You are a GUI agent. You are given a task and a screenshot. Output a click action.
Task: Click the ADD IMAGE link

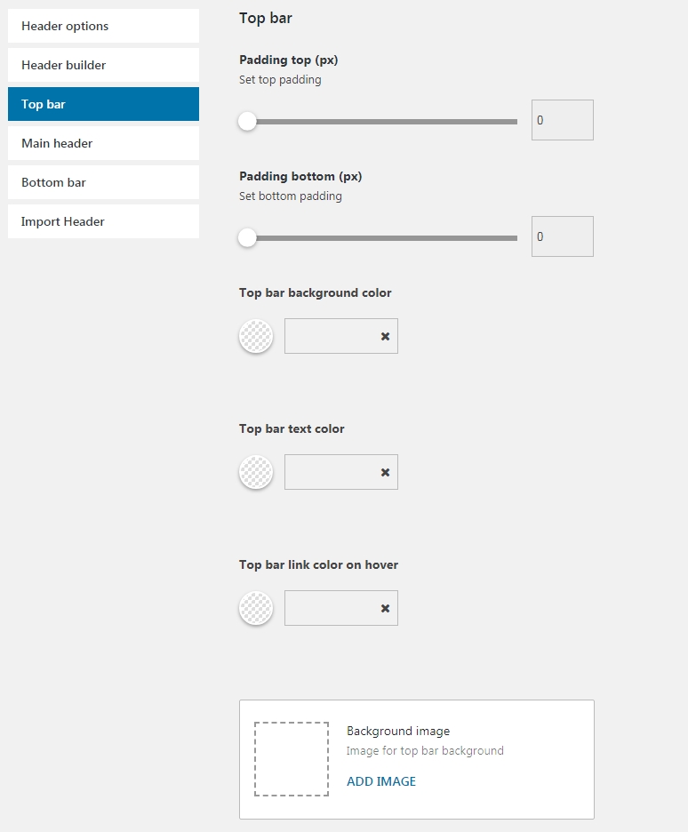(380, 781)
